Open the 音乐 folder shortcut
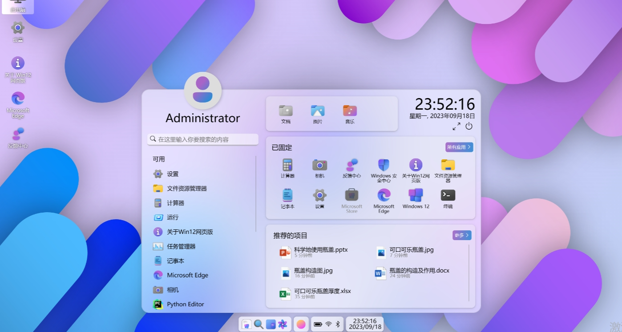Image resolution: width=622 pixels, height=332 pixels. [x=350, y=114]
